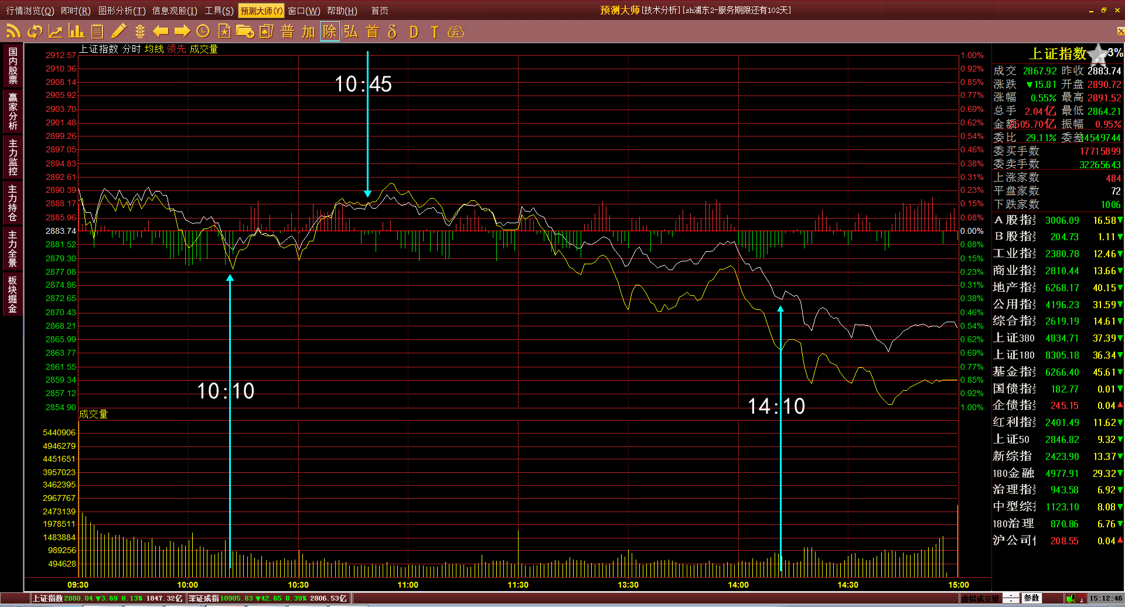Click the playing cards toolbar icon

[x=267, y=32]
